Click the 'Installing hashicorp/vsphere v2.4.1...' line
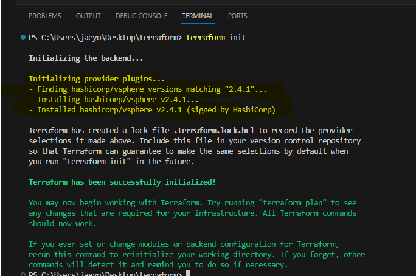416x276 pixels. (x=114, y=100)
